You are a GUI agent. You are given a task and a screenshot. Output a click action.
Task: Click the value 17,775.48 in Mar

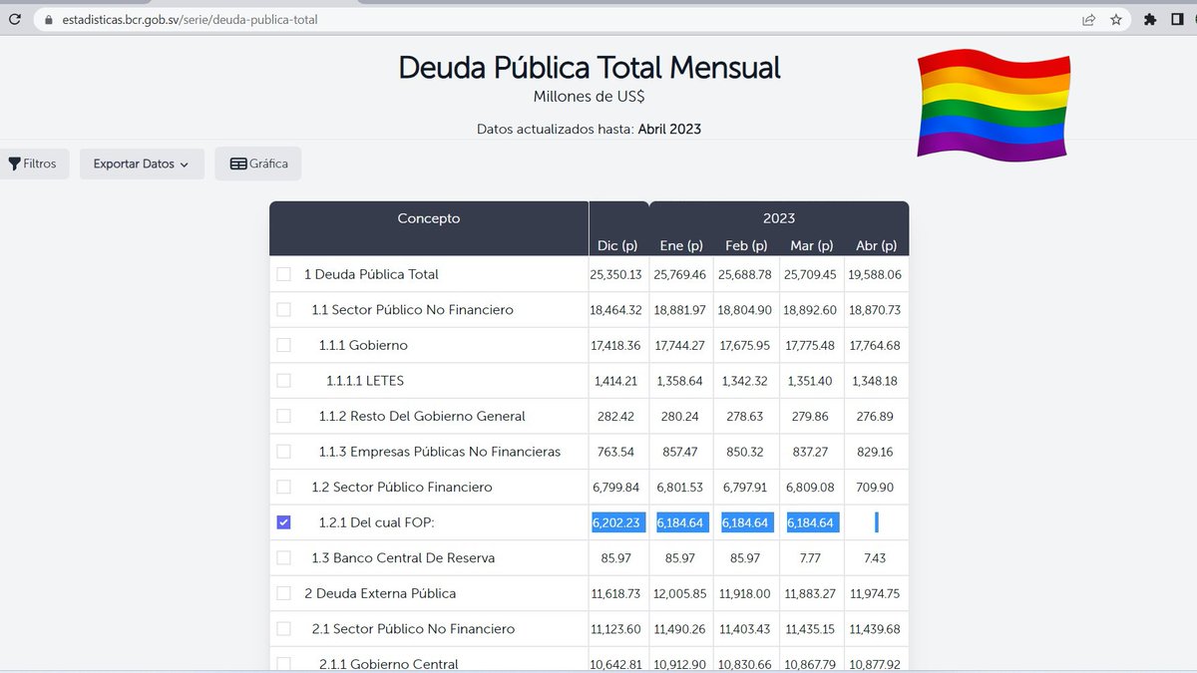[x=811, y=345]
